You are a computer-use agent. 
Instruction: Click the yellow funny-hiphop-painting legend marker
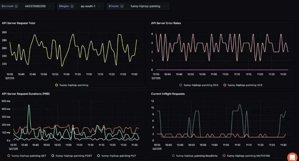pos(57,85)
